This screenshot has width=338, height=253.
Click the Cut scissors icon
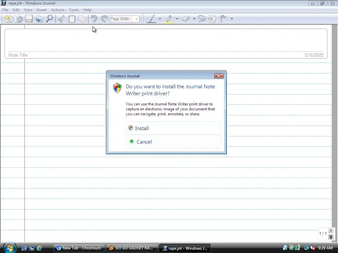pyautogui.click(x=62, y=19)
